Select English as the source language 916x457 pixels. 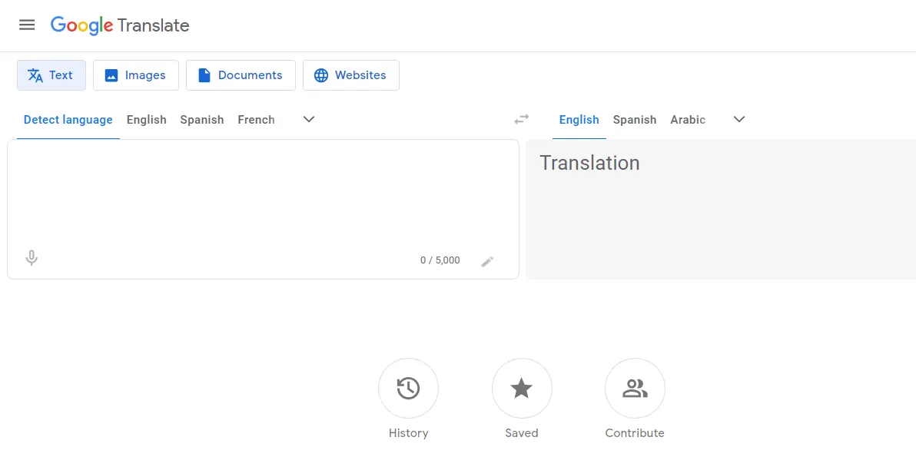pos(146,120)
